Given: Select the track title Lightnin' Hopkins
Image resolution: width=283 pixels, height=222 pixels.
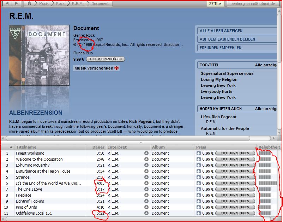Looking at the screenshot, I should point(30,201).
